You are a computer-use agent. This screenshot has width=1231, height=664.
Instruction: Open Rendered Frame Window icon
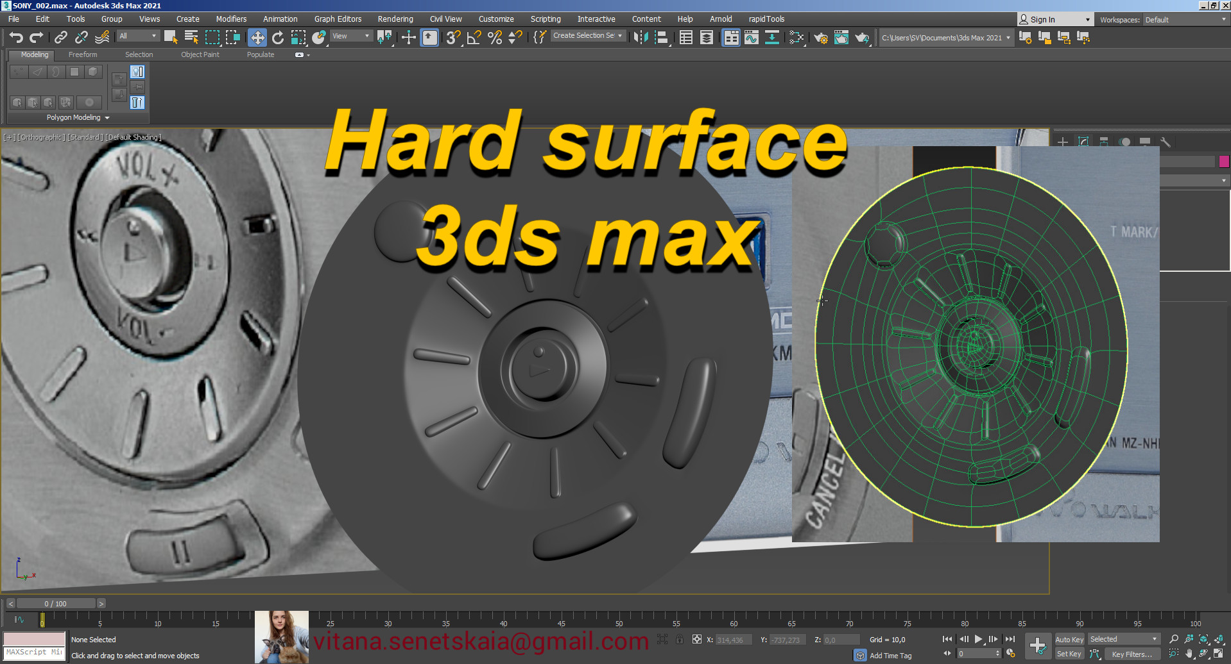pyautogui.click(x=841, y=37)
